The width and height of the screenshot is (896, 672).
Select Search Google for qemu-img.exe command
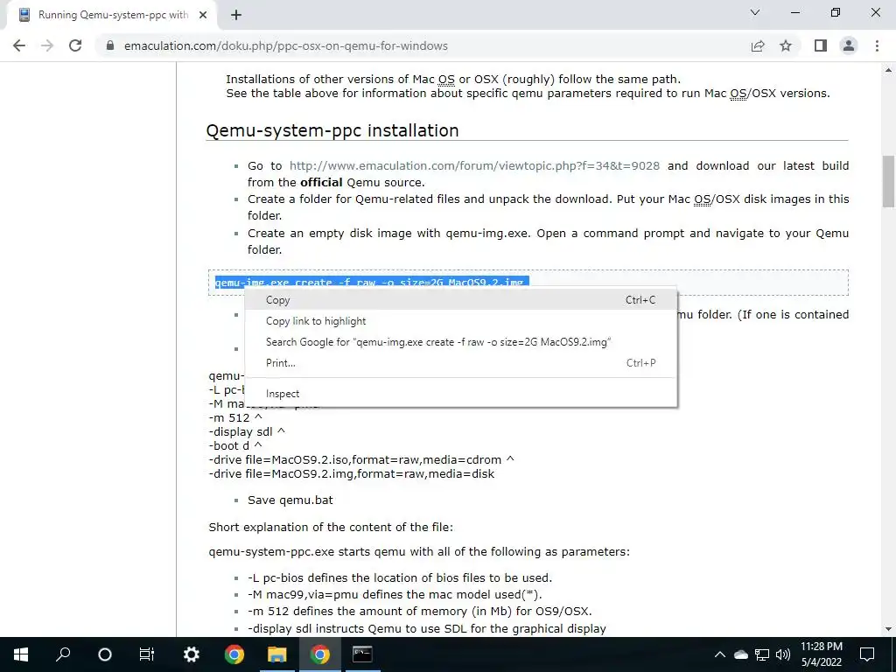pos(460,342)
